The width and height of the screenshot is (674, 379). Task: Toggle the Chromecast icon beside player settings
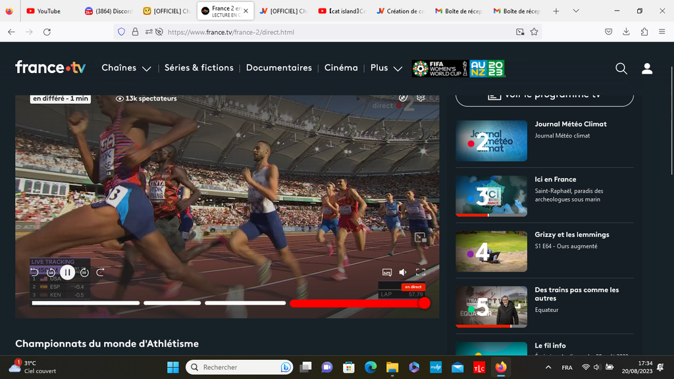(403, 98)
